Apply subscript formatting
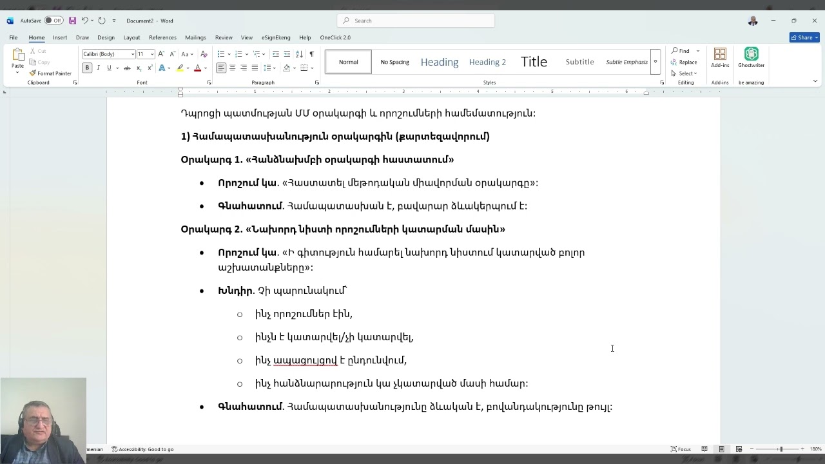Image resolution: width=825 pixels, height=464 pixels. [x=139, y=68]
